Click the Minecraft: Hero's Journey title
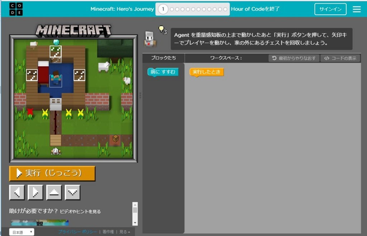 122,9
